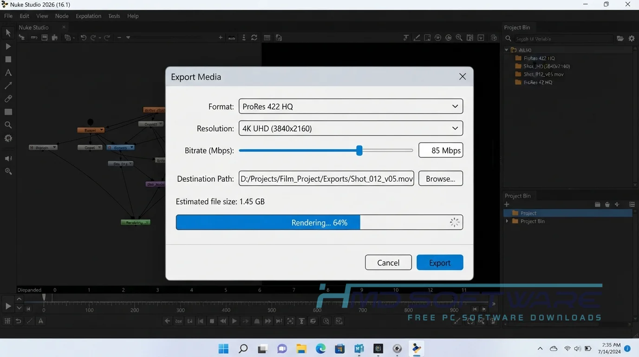639x357 pixels.
Task: Click the Destination Path input field
Action: 326,178
